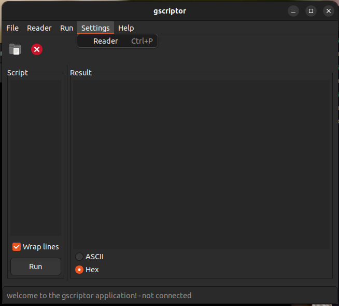339x306 pixels.
Task: Minimize the gscriptor window
Action: (x=293, y=11)
